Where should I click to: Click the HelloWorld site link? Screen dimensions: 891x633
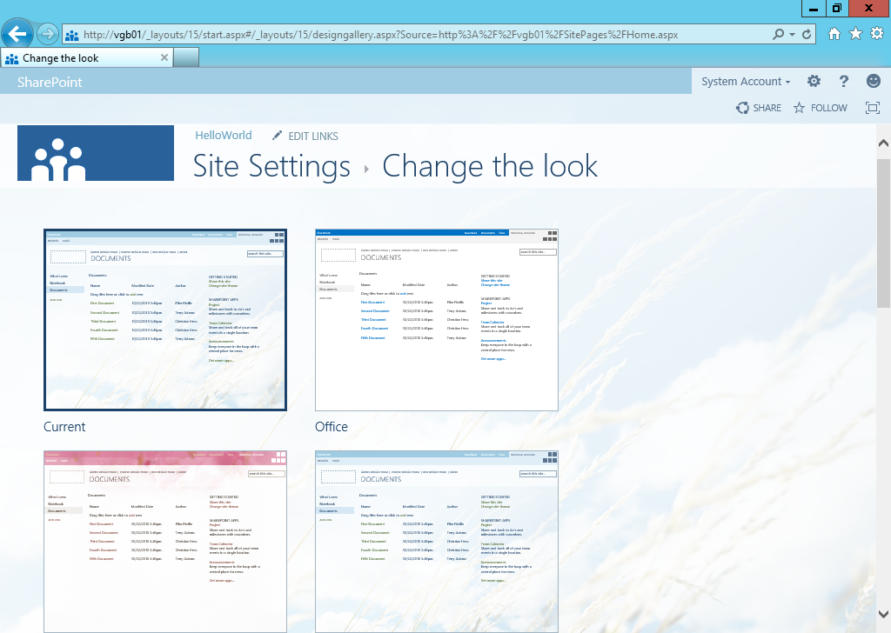[223, 136]
